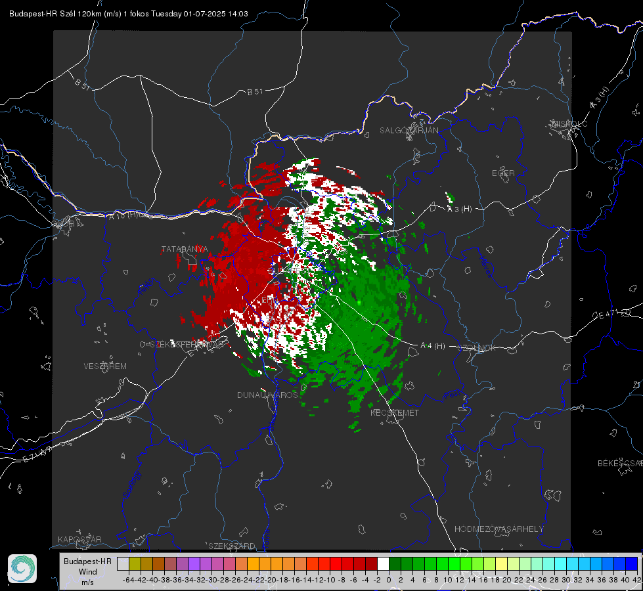Screen dimensions: 643x591
Task: Click the HÓDMEZŐVÁSÁRHELY city label
Action: [499, 529]
